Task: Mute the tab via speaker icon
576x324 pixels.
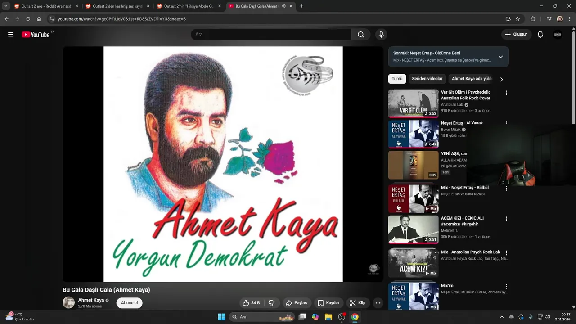Action: tap(283, 6)
